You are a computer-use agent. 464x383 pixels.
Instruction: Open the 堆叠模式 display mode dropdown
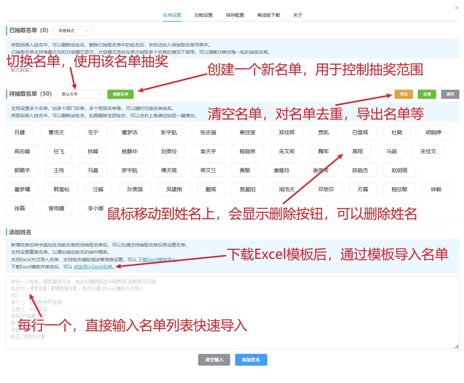[72, 30]
